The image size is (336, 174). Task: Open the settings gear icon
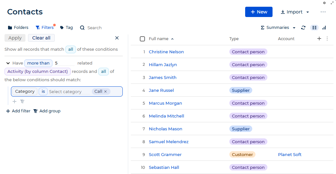point(324,3)
